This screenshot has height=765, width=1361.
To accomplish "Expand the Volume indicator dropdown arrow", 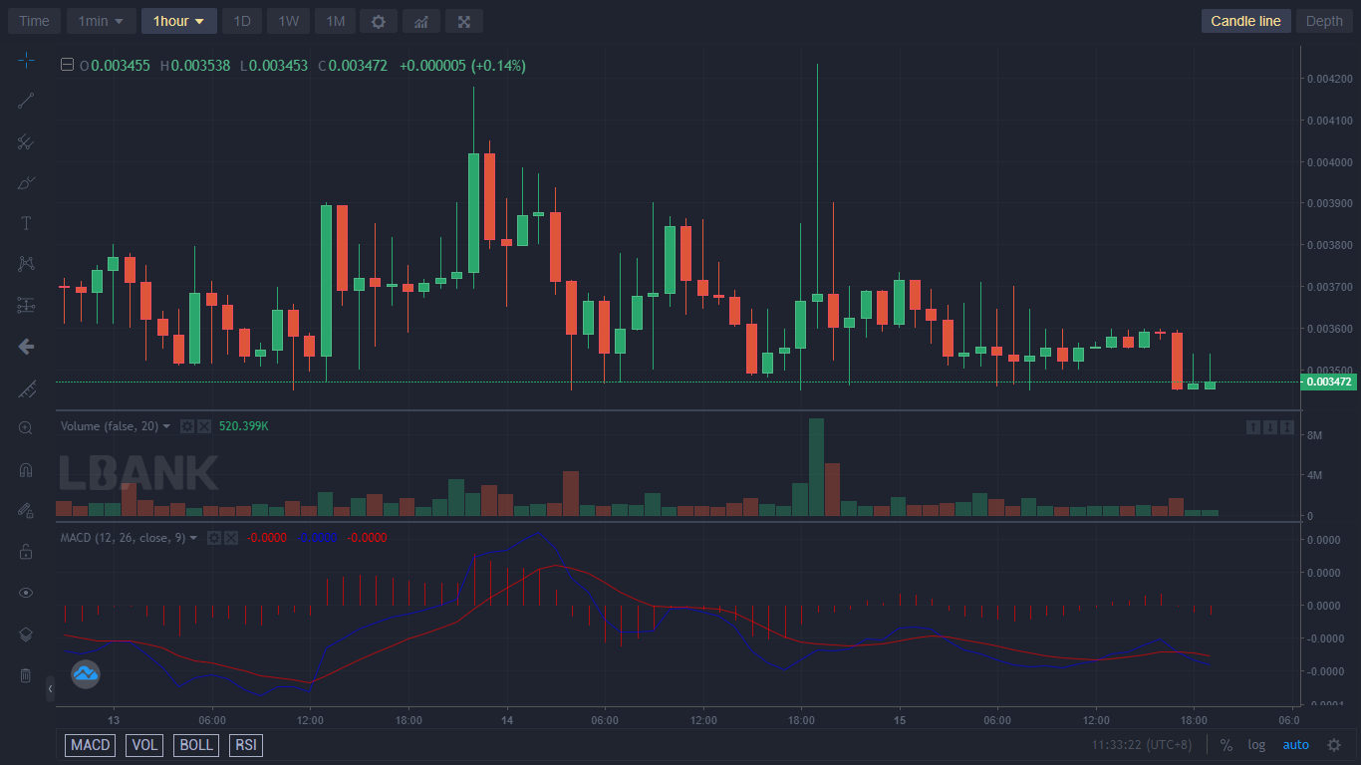I will pos(166,426).
